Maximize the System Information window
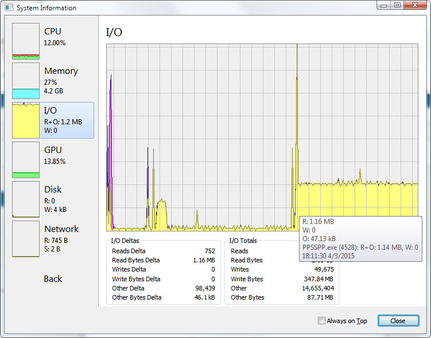This screenshot has width=431, height=338. [x=397, y=5]
